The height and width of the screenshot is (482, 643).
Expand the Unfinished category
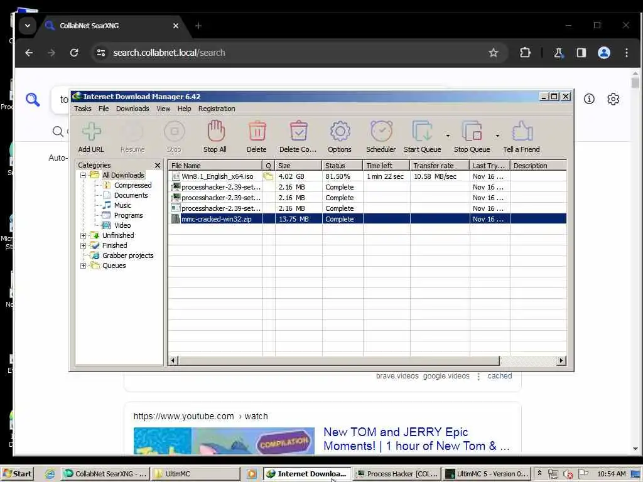click(84, 236)
